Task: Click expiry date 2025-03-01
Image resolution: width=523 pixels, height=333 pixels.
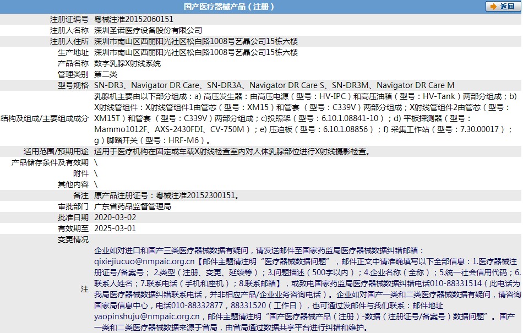Action: tap(115, 228)
